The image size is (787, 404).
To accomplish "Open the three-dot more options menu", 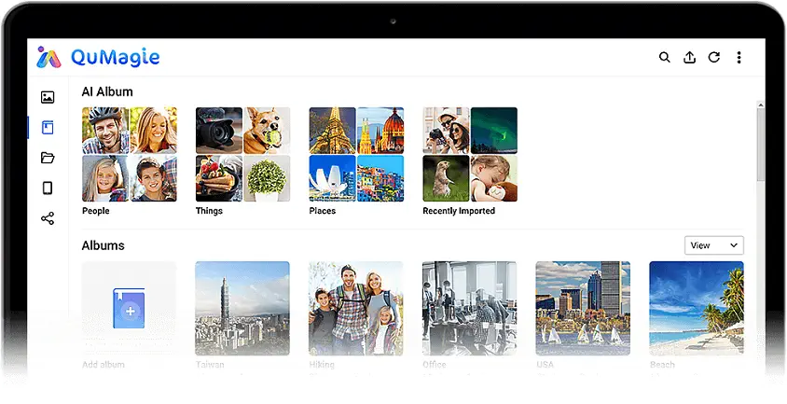I will 739,57.
